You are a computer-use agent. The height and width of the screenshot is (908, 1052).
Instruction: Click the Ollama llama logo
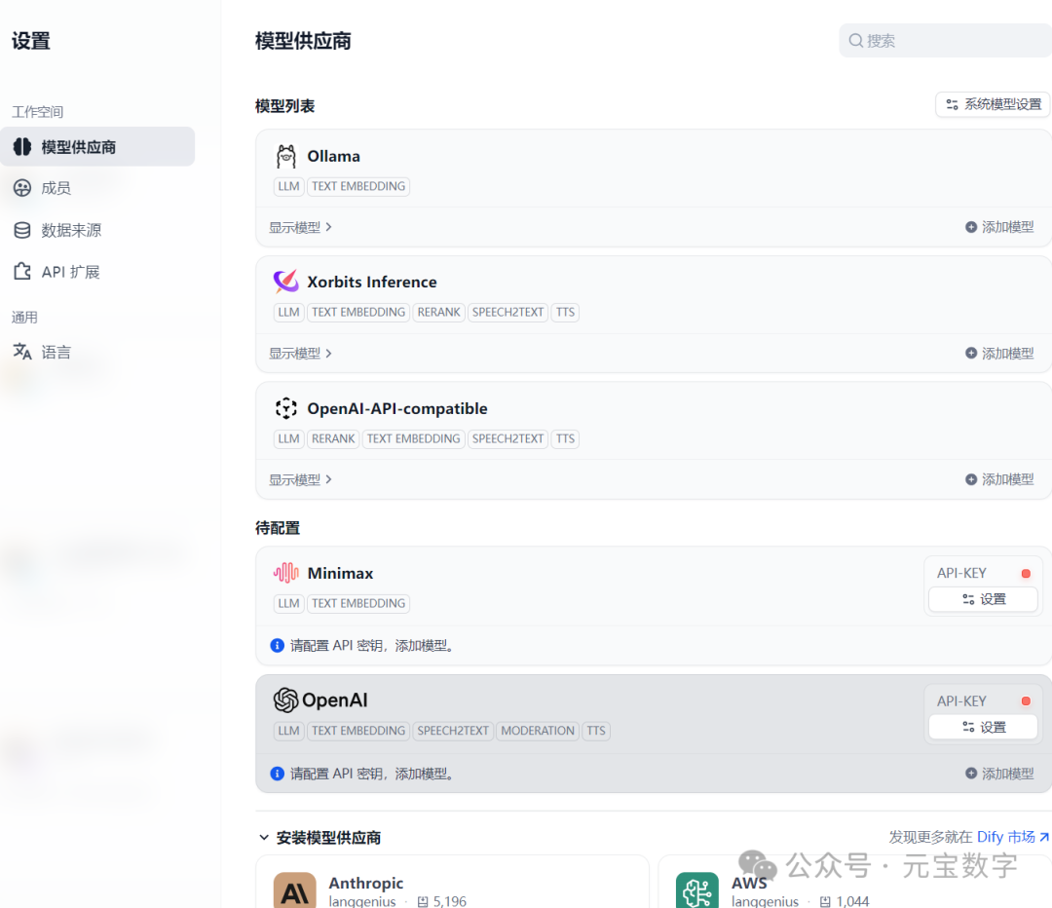tap(285, 156)
